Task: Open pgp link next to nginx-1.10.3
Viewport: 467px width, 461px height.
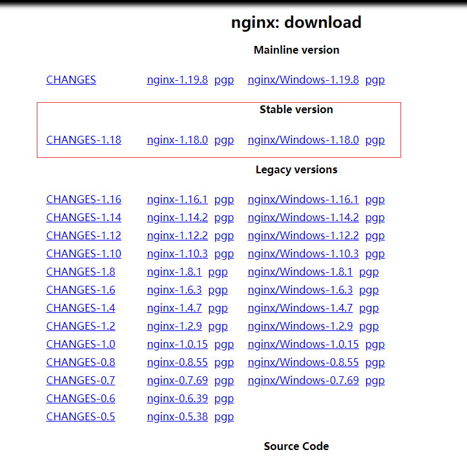Action: click(x=224, y=254)
